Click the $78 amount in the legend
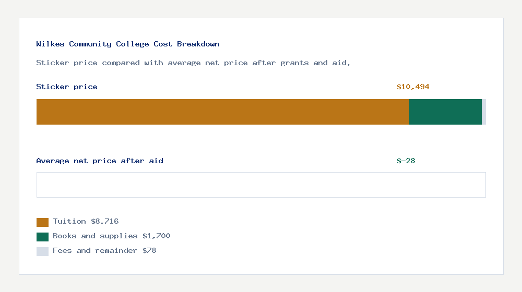 149,250
